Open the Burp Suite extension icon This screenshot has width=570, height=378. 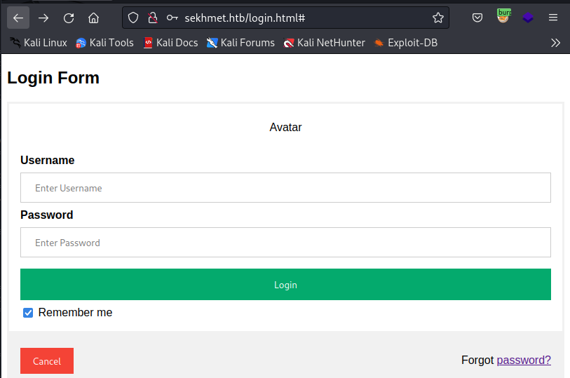(x=503, y=16)
